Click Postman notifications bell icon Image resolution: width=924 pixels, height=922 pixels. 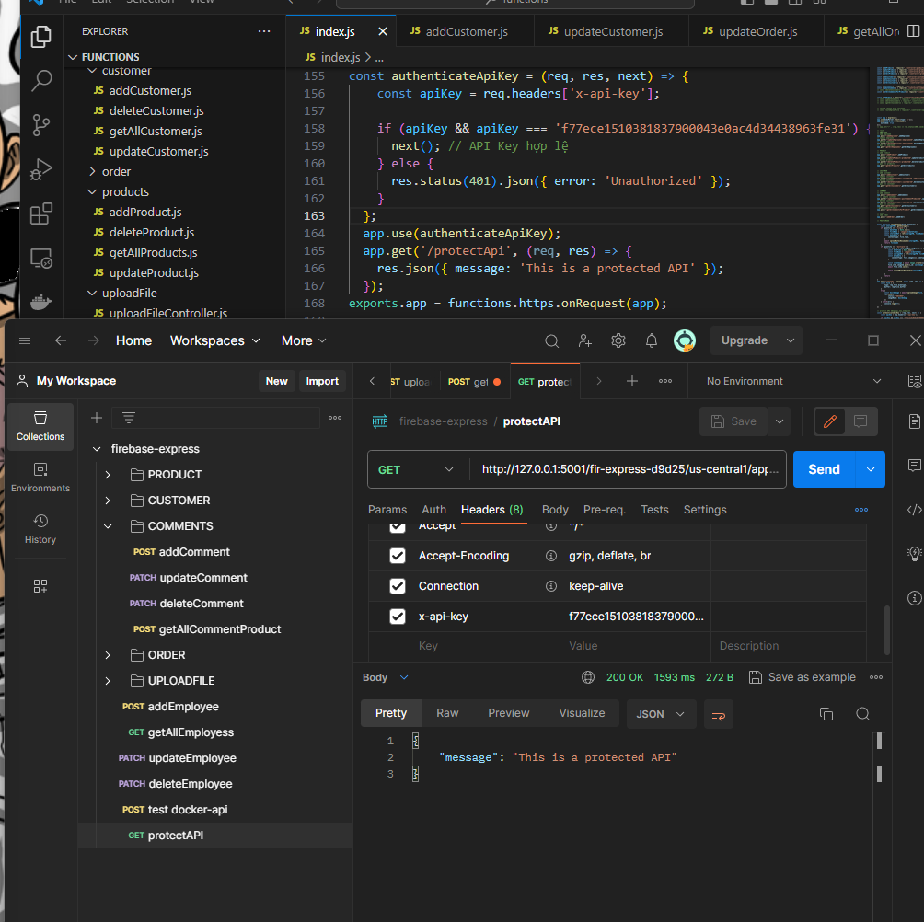(x=652, y=340)
